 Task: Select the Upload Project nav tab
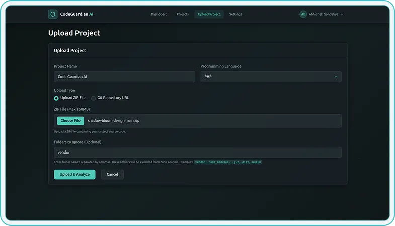click(x=209, y=14)
